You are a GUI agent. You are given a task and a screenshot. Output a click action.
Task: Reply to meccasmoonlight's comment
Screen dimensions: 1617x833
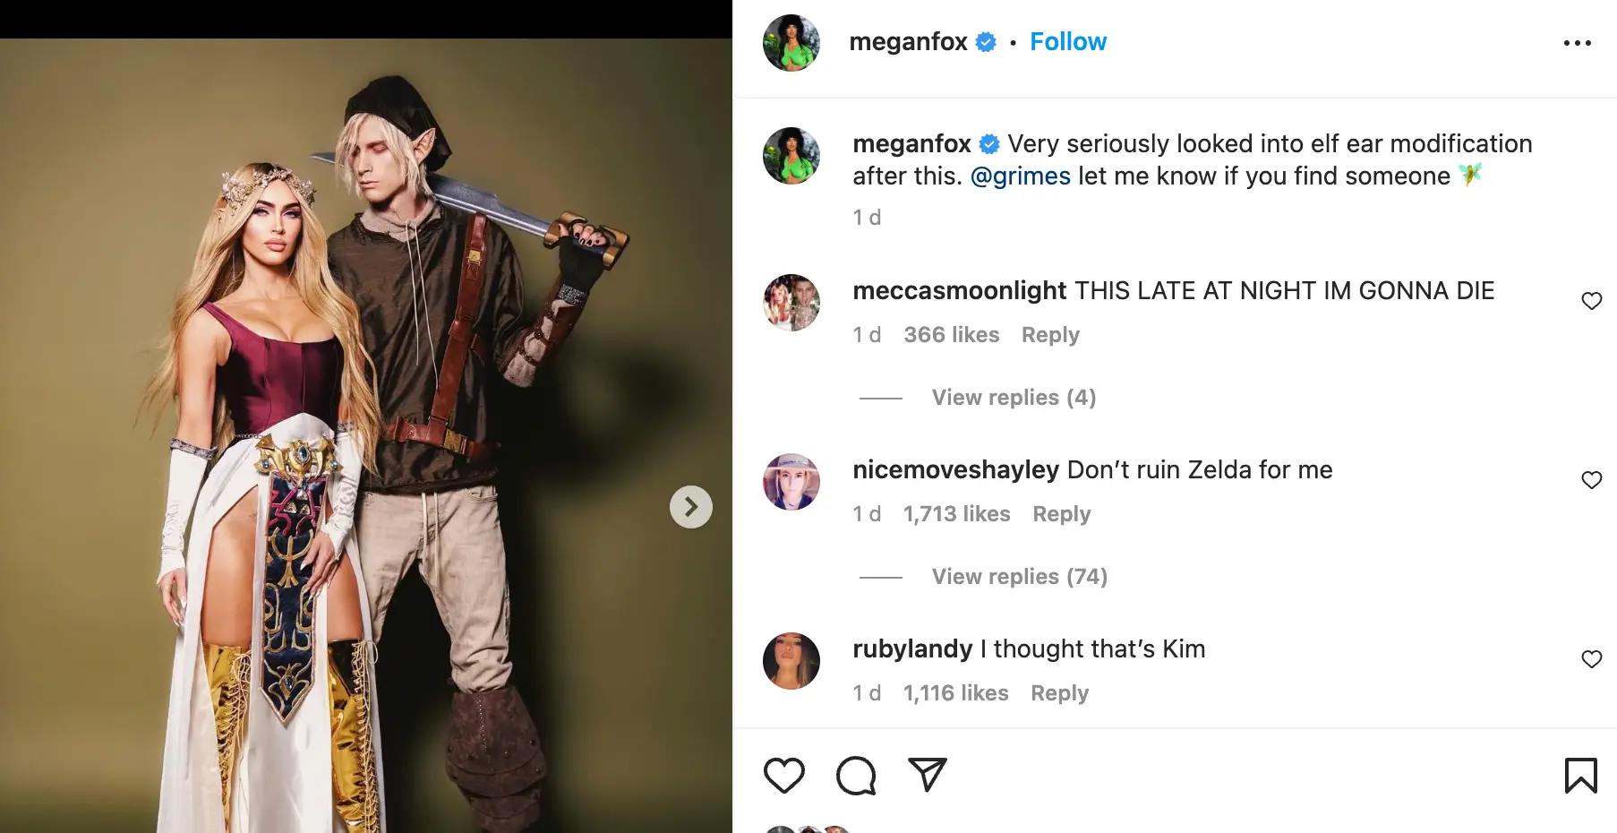point(1050,335)
